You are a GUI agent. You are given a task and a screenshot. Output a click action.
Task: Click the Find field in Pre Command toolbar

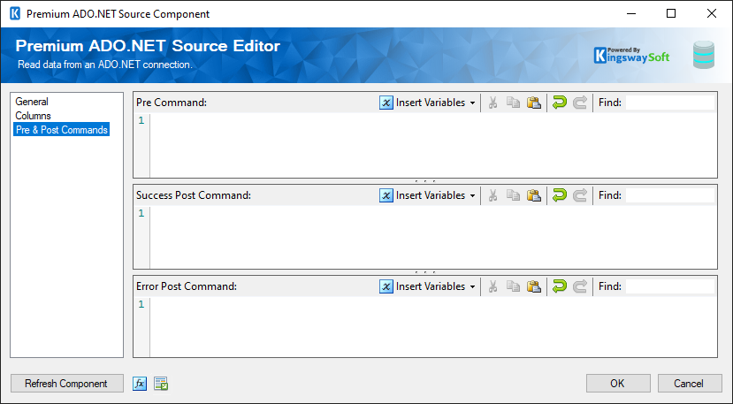tap(669, 103)
